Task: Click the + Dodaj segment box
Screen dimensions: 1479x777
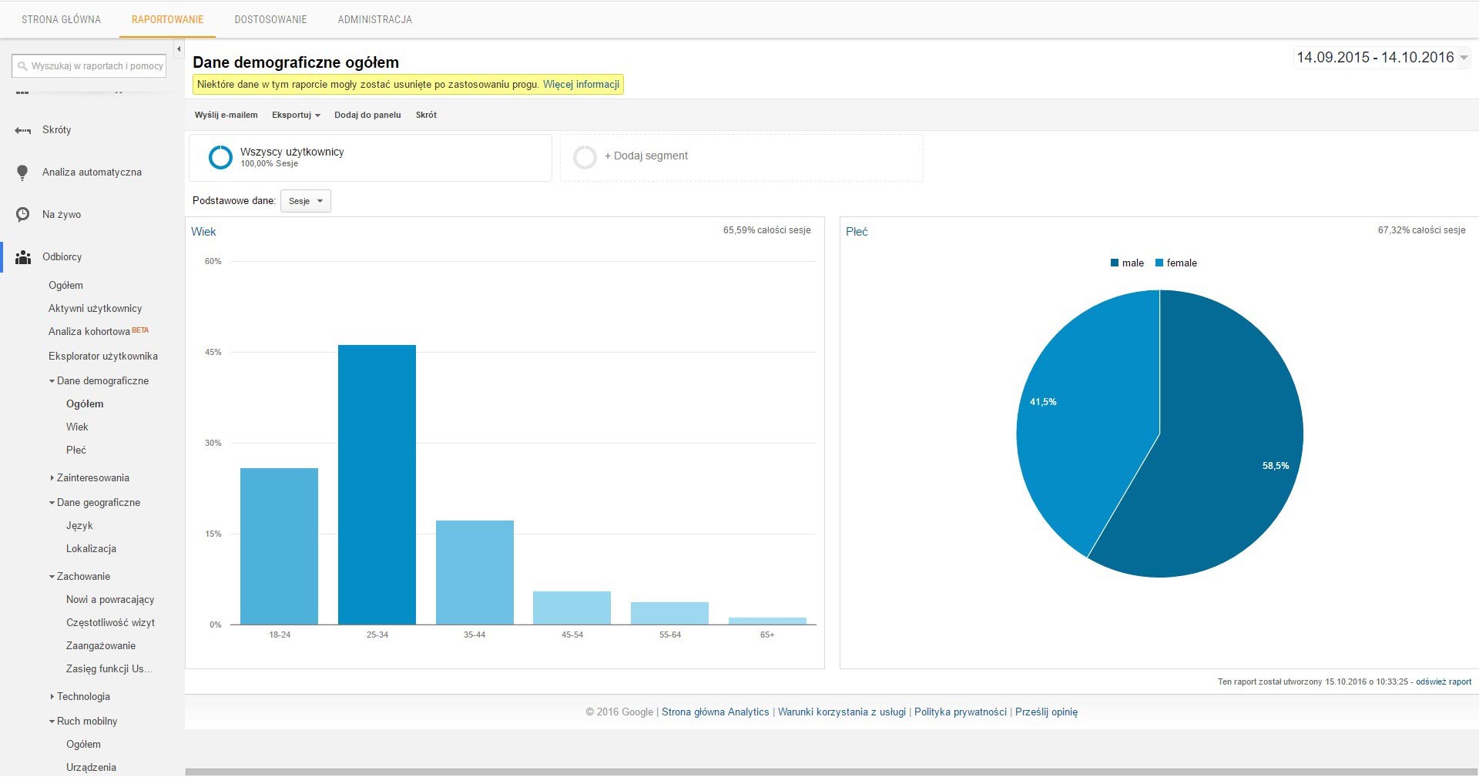Action: [741, 158]
